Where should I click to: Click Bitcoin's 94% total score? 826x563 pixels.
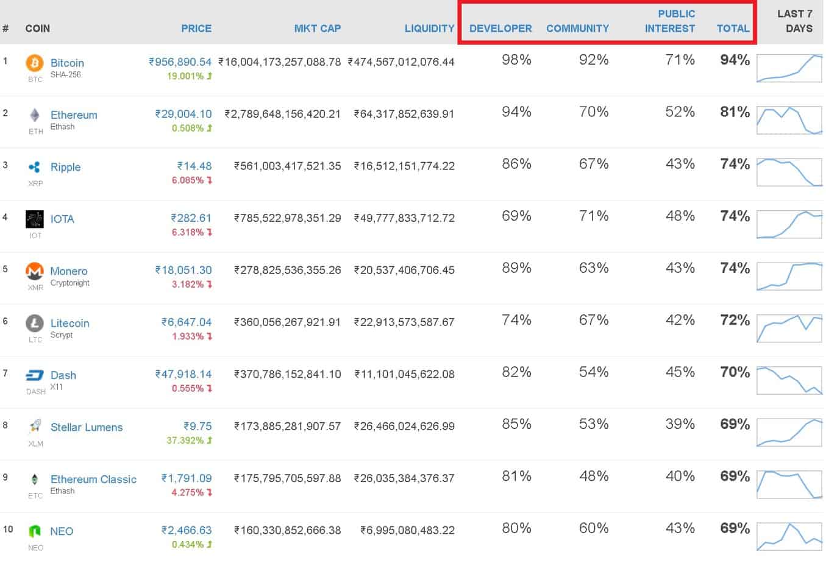(735, 60)
